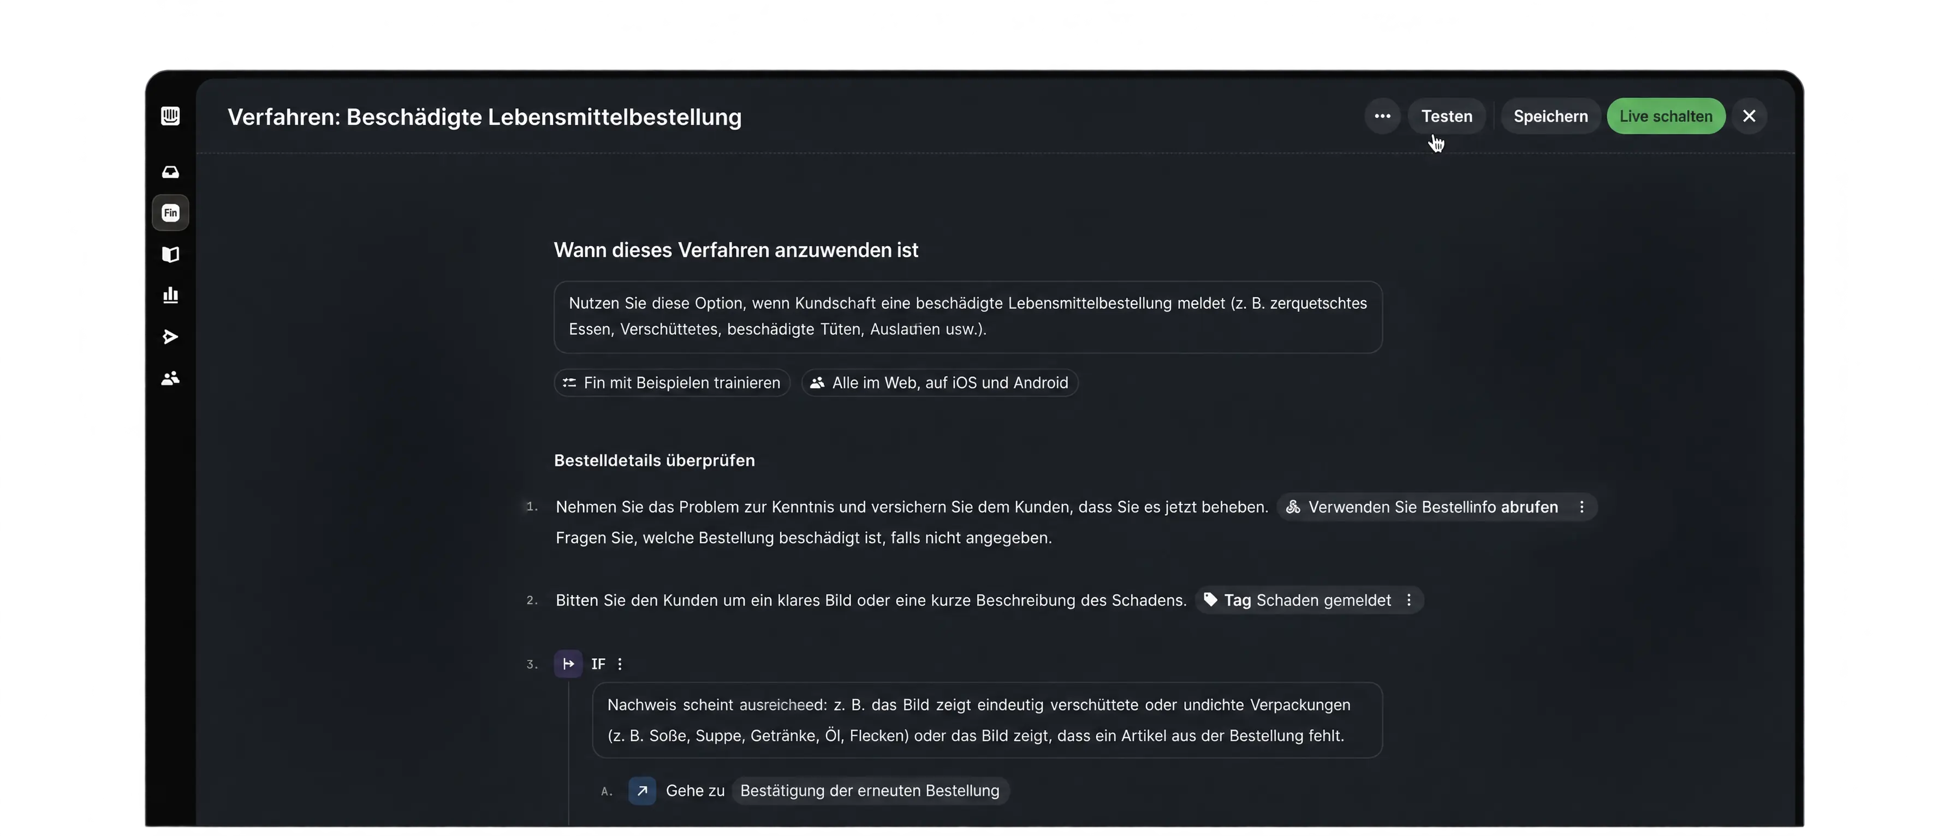The height and width of the screenshot is (836, 1944).
Task: Click the IF label in step 3
Action: 598,663
